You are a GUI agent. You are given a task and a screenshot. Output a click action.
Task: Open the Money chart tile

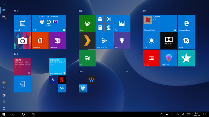[87, 58]
